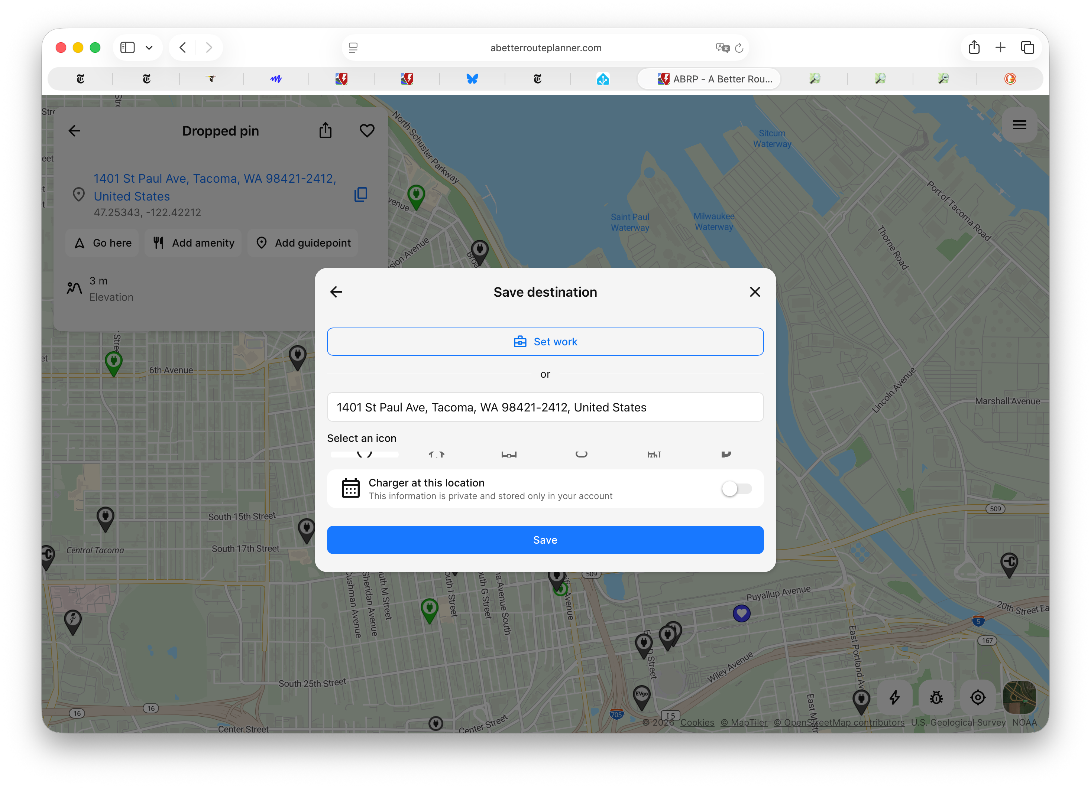The width and height of the screenshot is (1091, 788).
Task: Click the translate page icon
Action: pos(722,48)
